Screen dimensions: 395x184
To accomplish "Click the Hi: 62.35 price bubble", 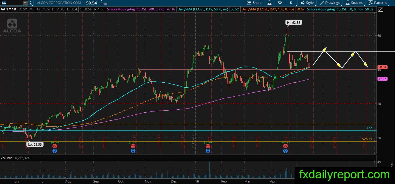I will click(x=294, y=22).
